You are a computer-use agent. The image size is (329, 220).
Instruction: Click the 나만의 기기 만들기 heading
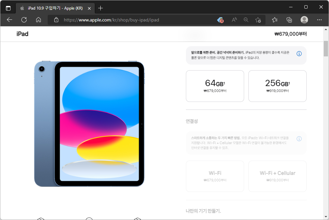203,211
